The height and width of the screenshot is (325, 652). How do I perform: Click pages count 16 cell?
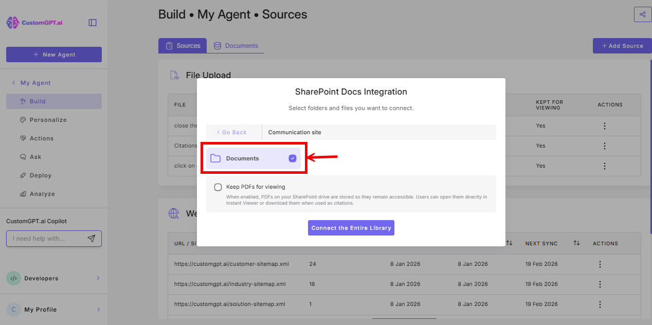tap(313, 284)
